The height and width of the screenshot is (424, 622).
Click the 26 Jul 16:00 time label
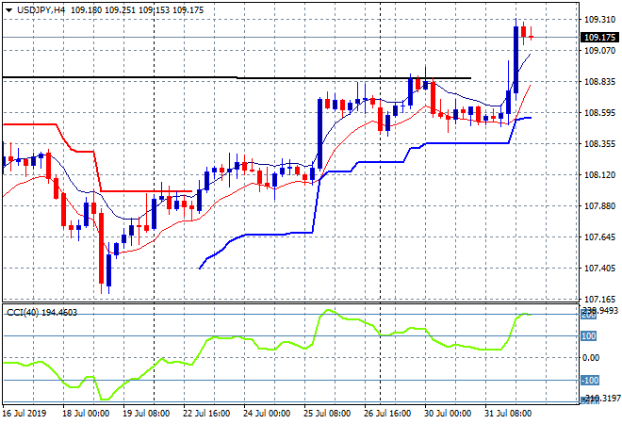(387, 414)
